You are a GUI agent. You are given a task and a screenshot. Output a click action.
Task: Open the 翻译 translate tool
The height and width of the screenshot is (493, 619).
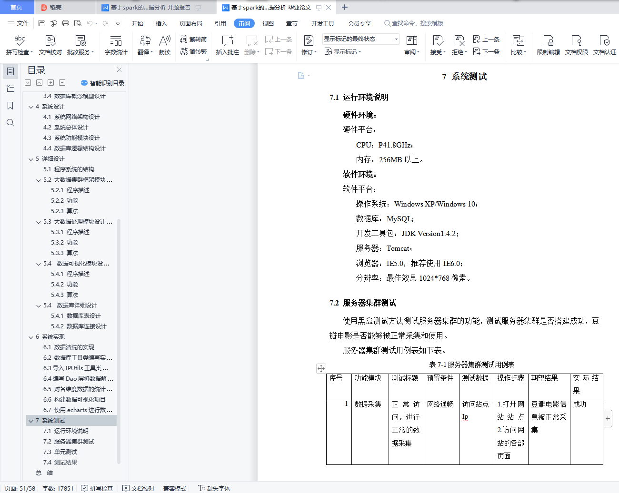tap(145, 45)
